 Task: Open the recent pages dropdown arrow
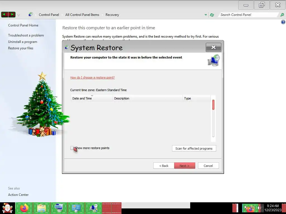18,15
